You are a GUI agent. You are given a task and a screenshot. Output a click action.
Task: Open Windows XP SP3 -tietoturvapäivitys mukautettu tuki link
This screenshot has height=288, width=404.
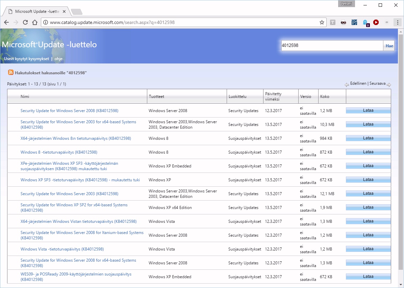point(80,180)
